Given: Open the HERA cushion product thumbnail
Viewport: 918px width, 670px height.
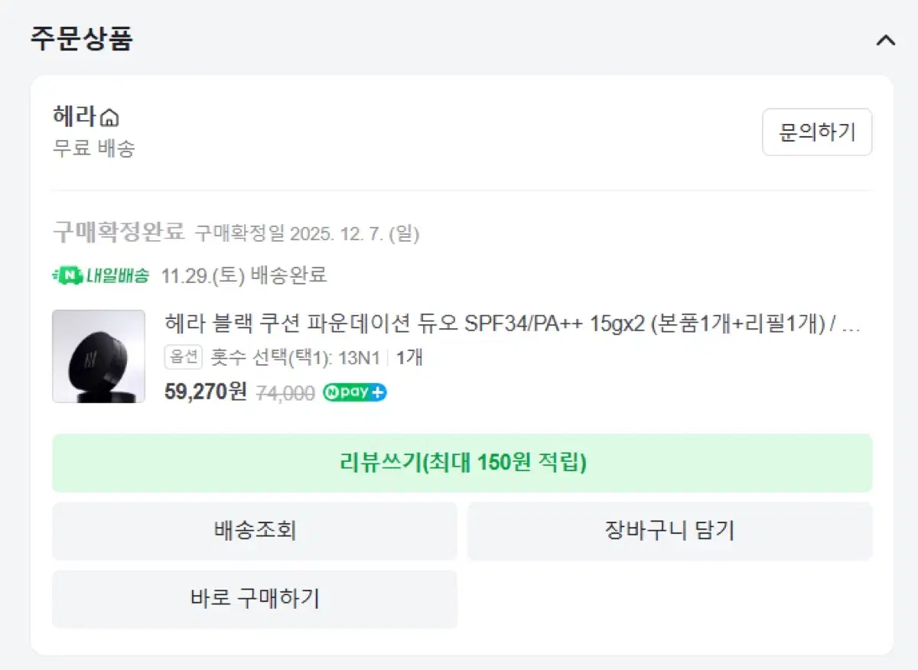Looking at the screenshot, I should (x=99, y=356).
